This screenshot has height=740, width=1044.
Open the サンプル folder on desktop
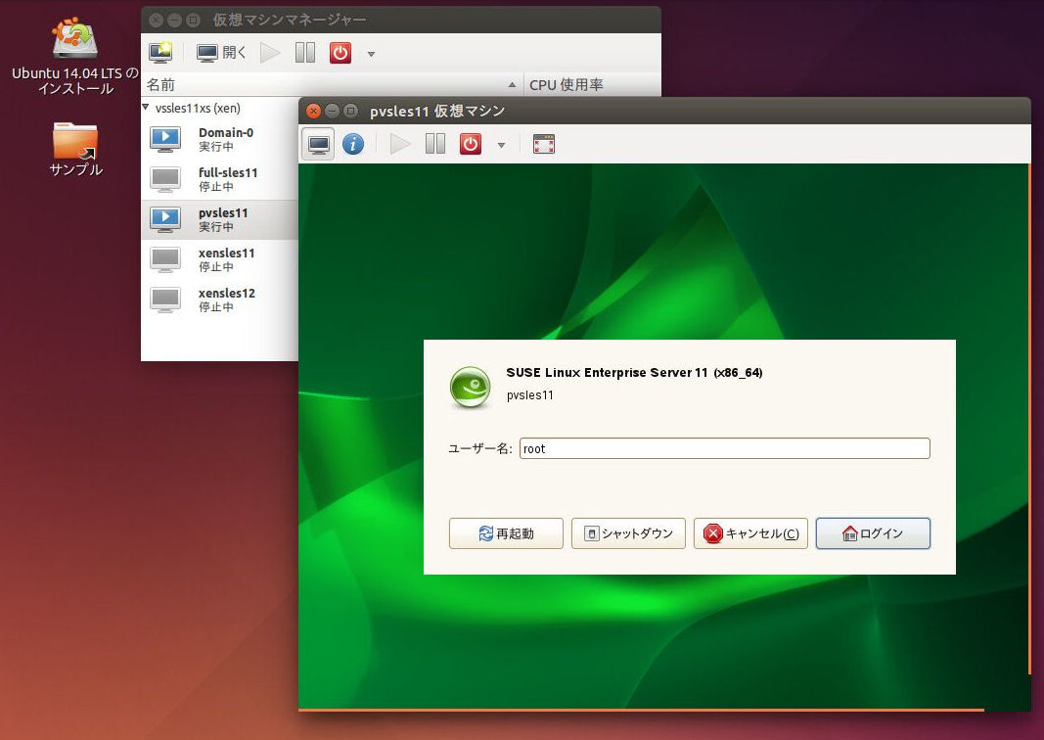click(x=75, y=149)
